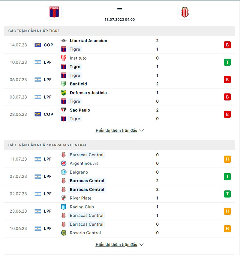Viewport: 240px width, 255px height.
Task: Click the Libertad Asuncion team logo
Action: click(x=64, y=41)
